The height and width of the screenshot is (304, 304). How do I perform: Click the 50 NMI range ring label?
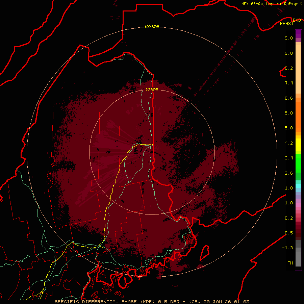(152, 89)
